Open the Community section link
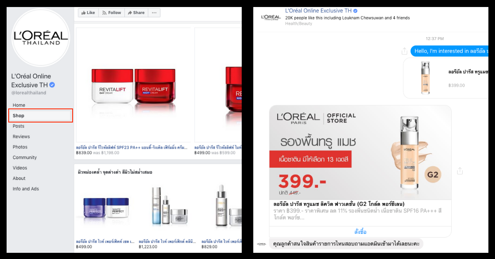The height and width of the screenshot is (259, 495). tap(25, 158)
